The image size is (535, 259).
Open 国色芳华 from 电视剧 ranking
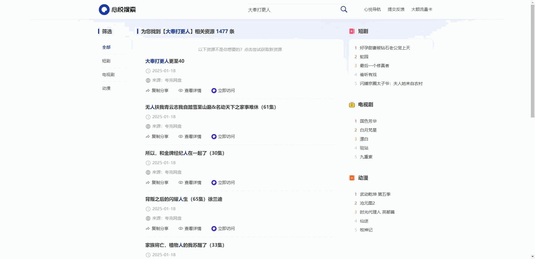[x=368, y=121]
